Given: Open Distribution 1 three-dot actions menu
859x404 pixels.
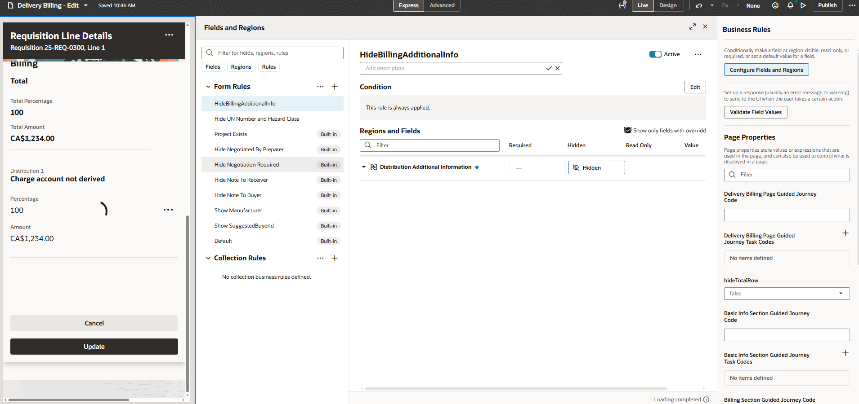Looking at the screenshot, I should click(168, 210).
